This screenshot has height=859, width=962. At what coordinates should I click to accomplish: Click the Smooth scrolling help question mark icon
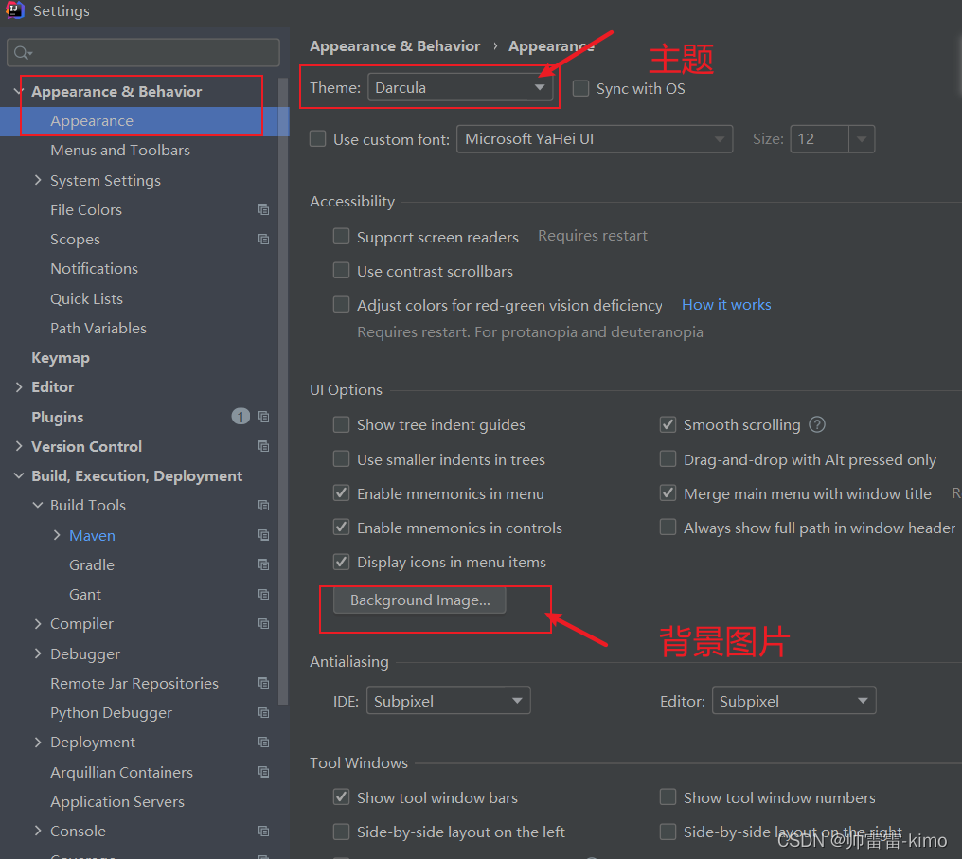pos(817,424)
